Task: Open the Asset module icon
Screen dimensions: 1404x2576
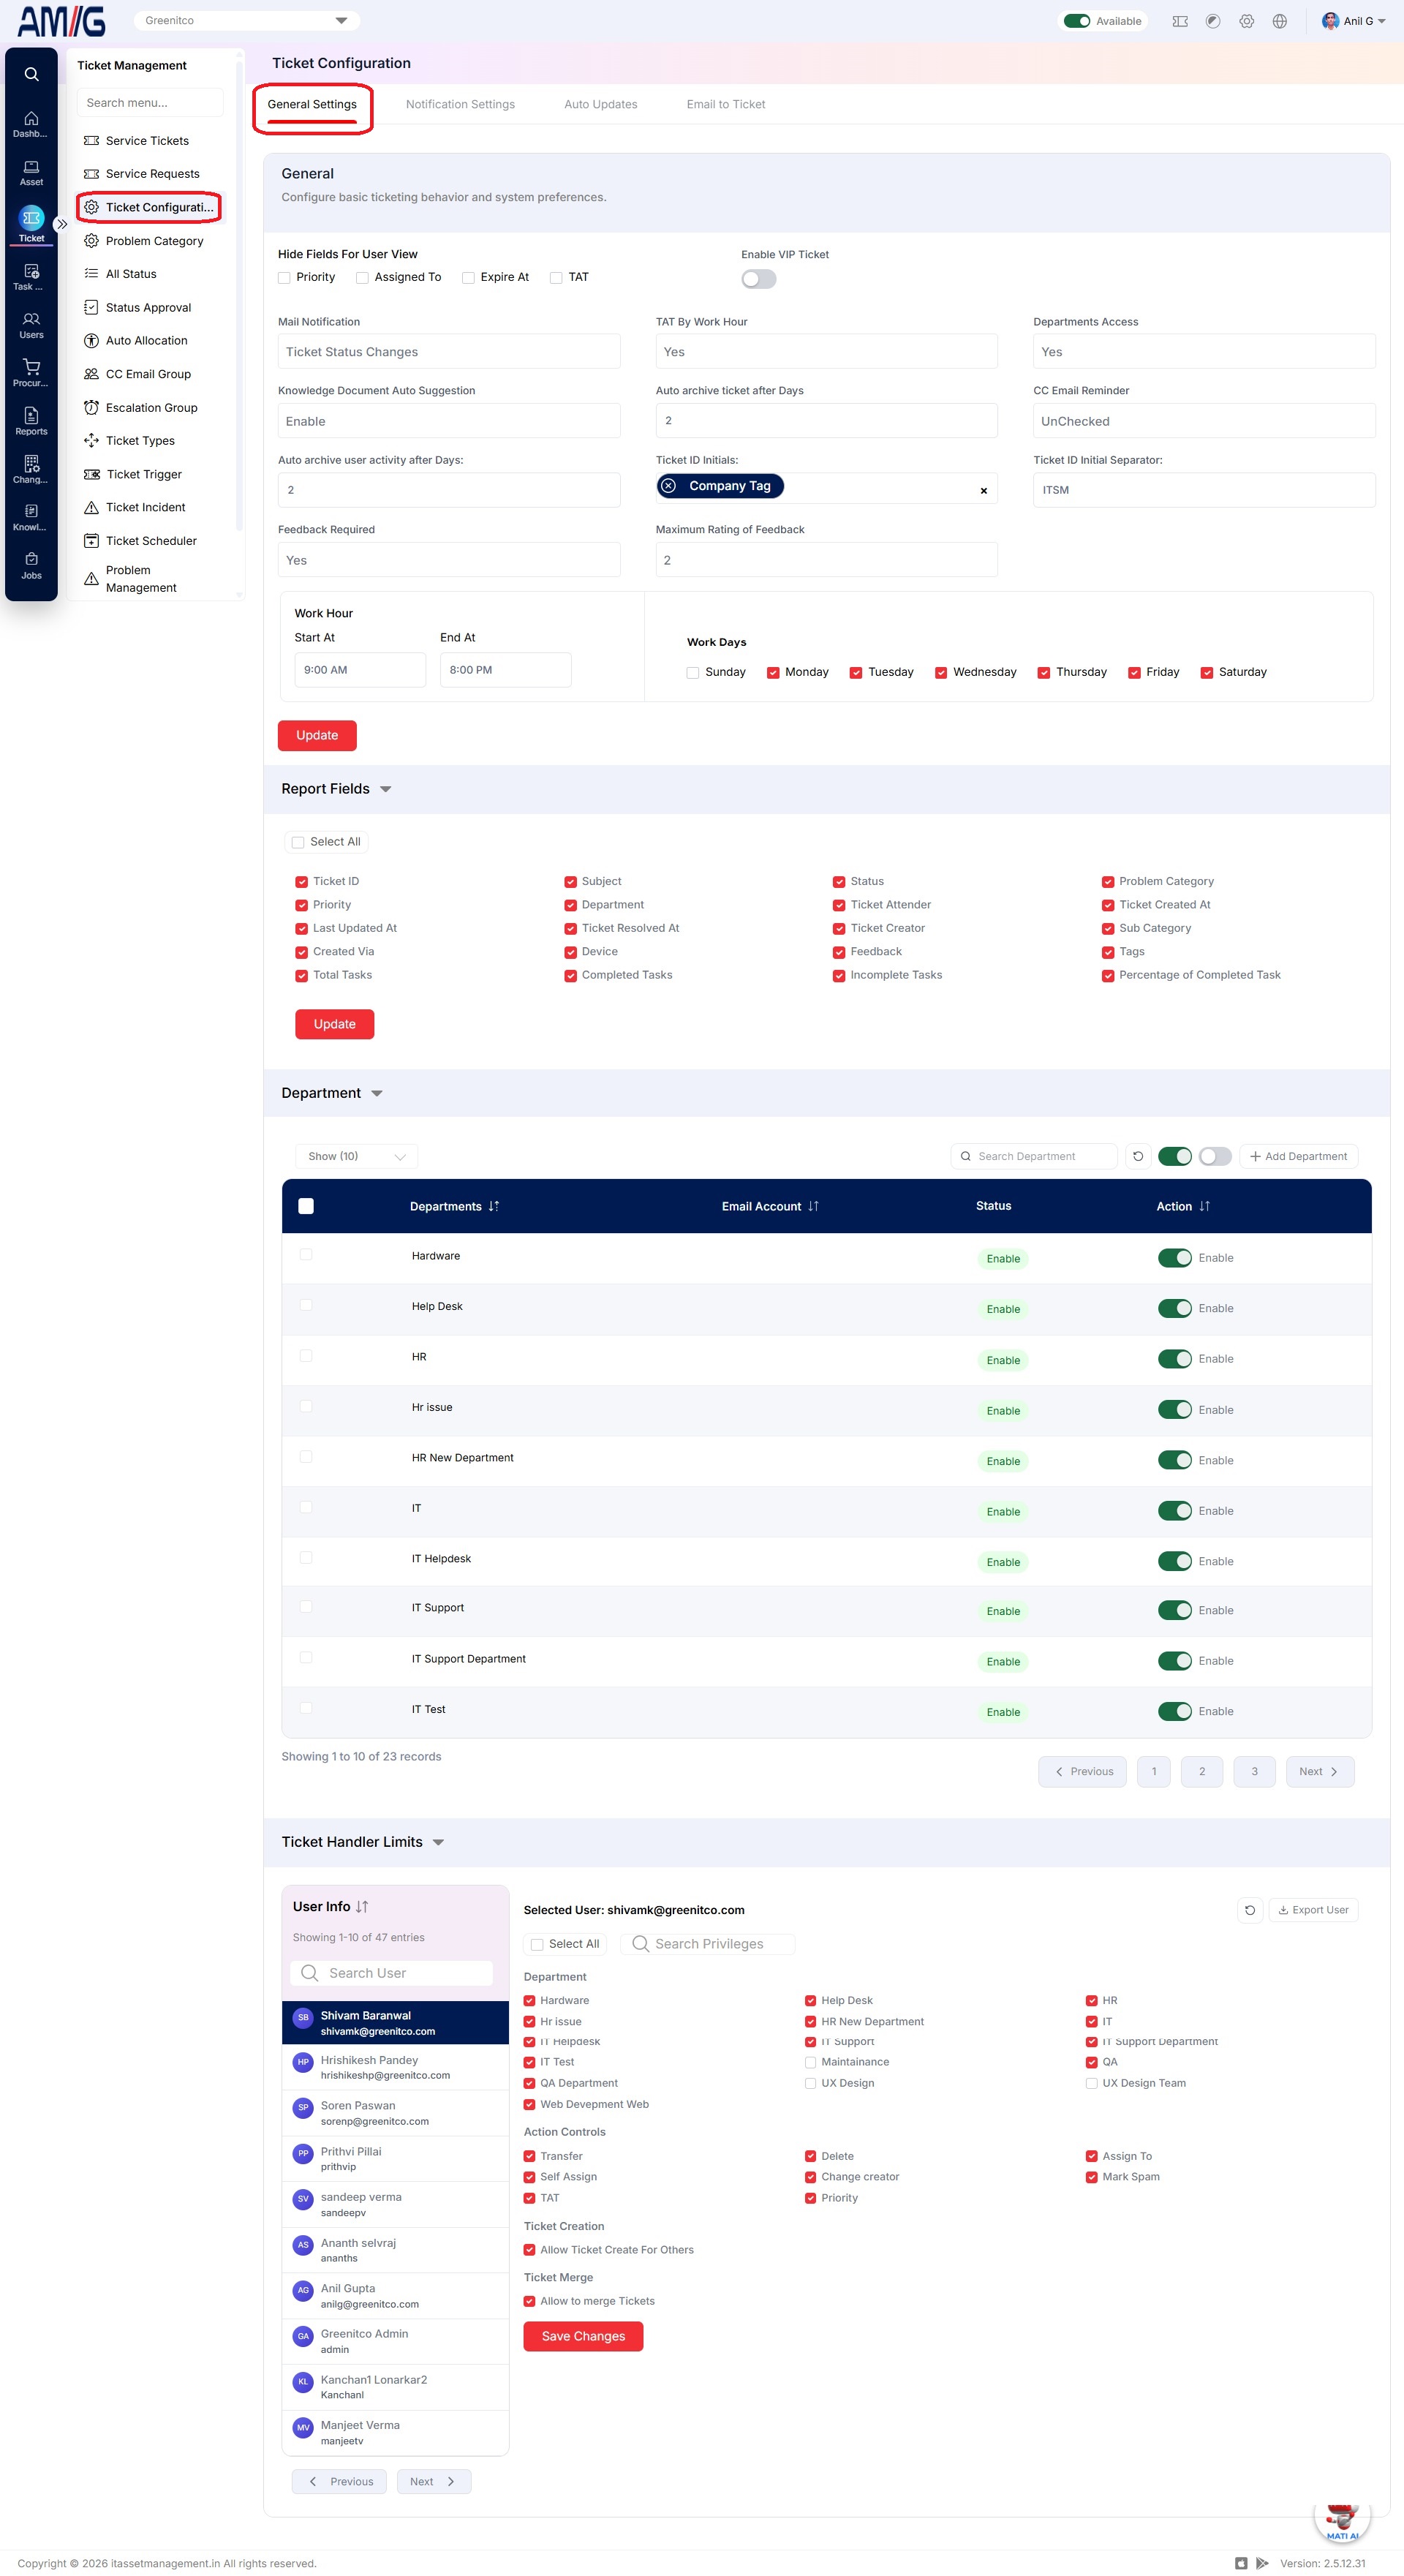Action: 31,173
